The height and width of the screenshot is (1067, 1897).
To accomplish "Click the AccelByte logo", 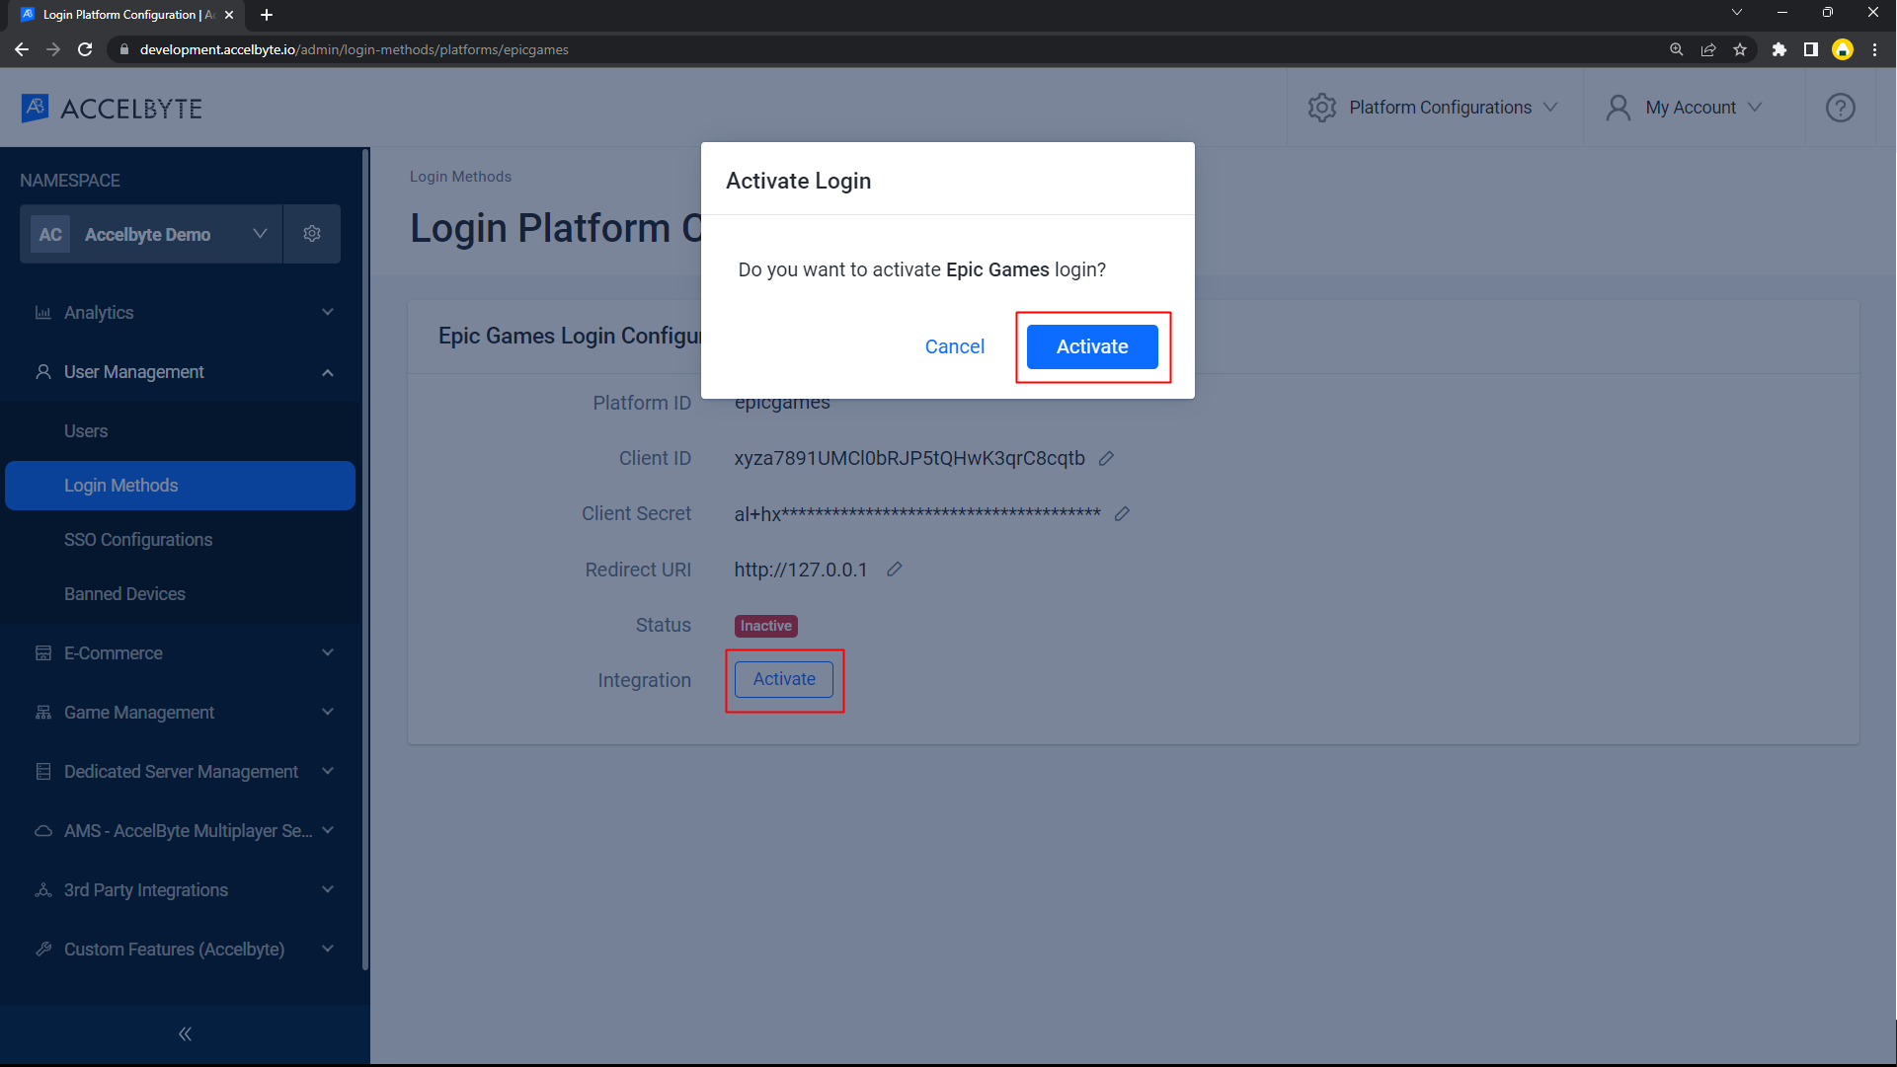I will coord(112,108).
